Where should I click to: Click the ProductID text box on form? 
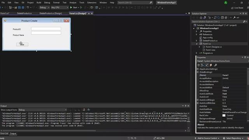[x=46, y=29]
